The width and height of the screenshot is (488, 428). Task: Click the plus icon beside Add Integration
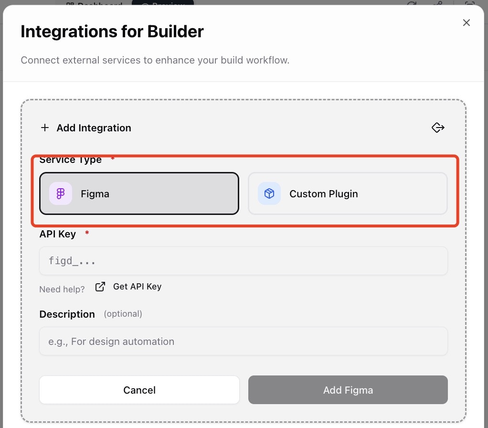[x=45, y=128]
